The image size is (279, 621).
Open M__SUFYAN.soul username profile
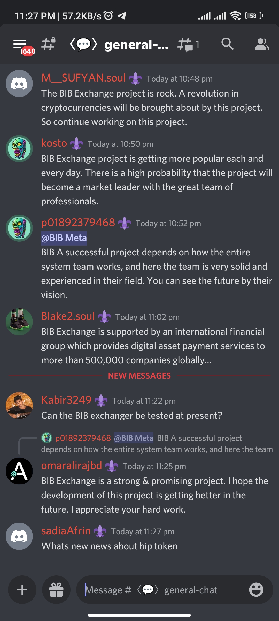[83, 78]
